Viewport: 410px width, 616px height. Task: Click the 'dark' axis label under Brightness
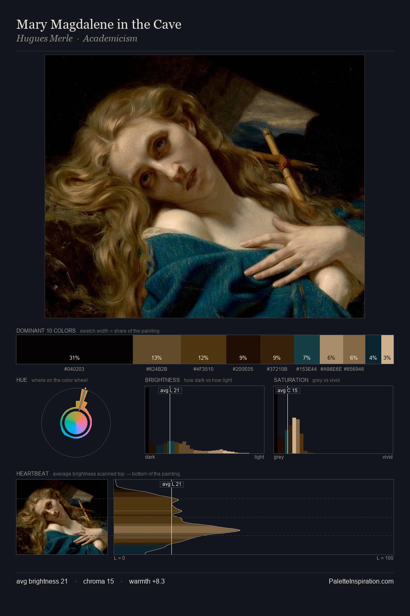[x=150, y=457]
